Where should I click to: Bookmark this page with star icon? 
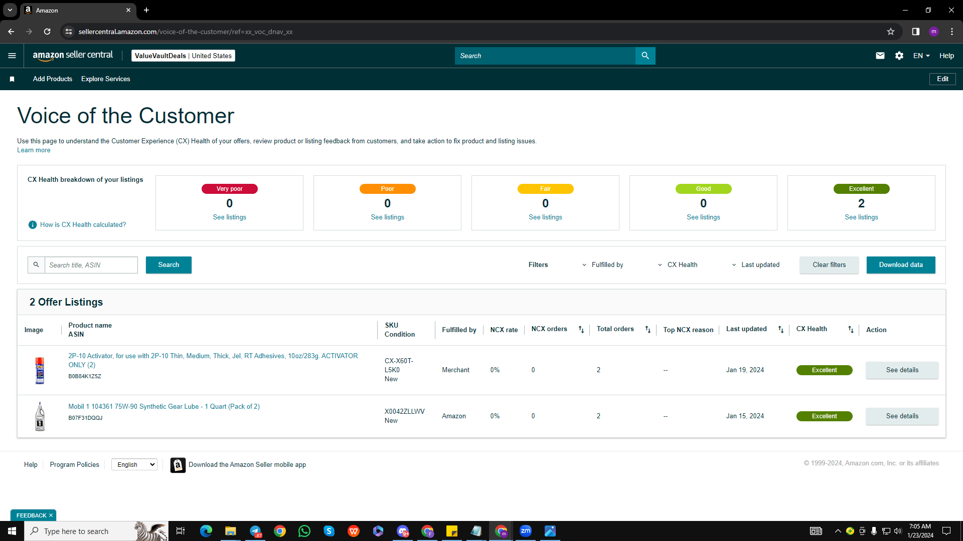(x=891, y=32)
